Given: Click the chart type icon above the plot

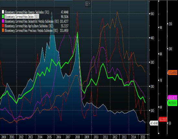Looking at the screenshot, I should click(87, 4).
